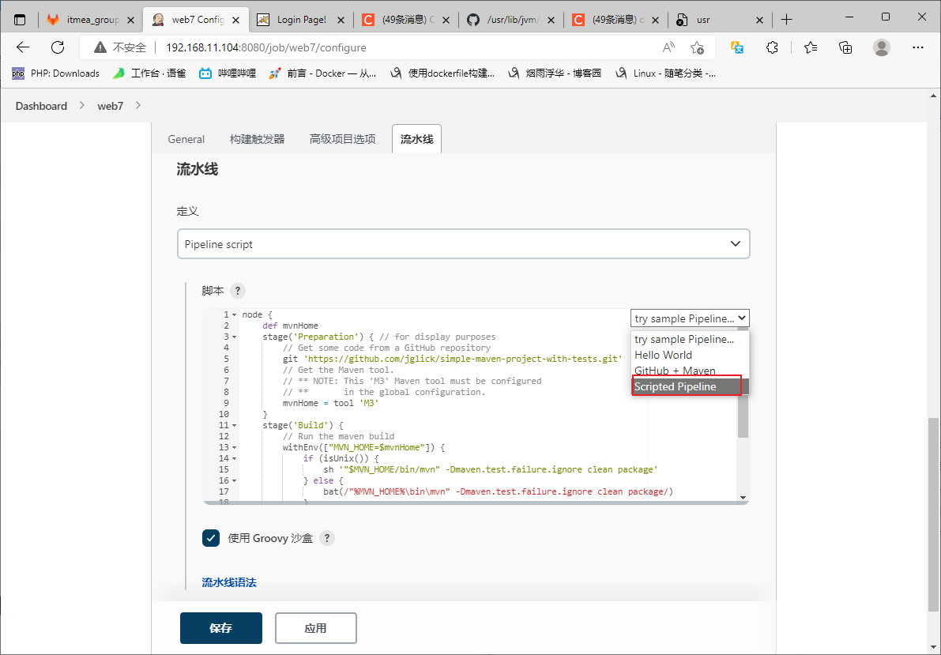Image resolution: width=941 pixels, height=655 pixels.
Task: Switch to 构建触发器 tab
Action: tap(257, 139)
